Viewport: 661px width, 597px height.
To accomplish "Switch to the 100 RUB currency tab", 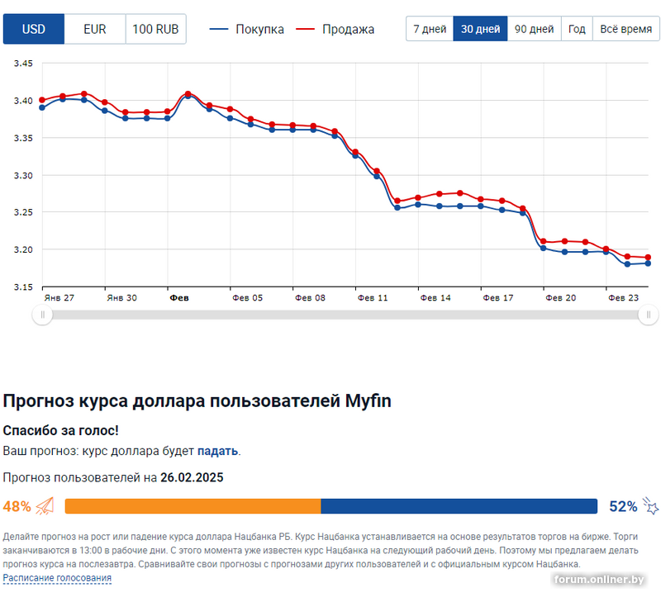I will click(155, 29).
